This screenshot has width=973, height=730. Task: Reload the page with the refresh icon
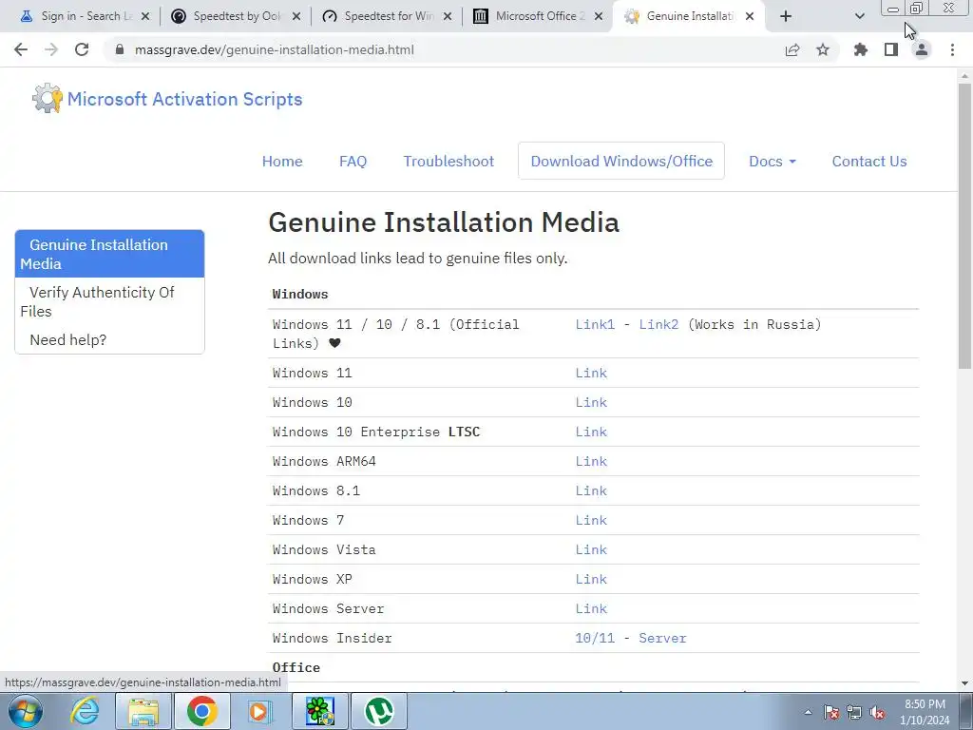click(82, 49)
